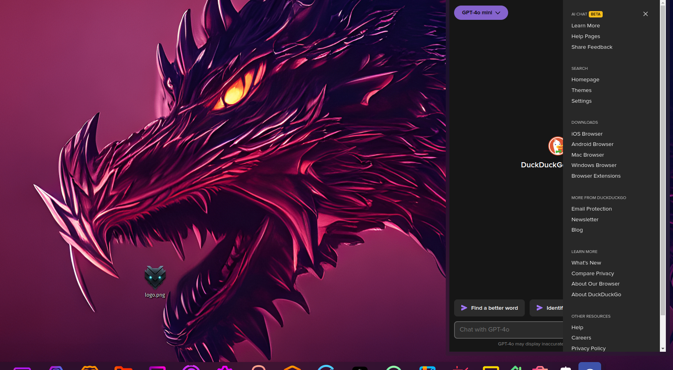The image size is (673, 370).
Task: Choose Android Browser download
Action: [x=592, y=144]
